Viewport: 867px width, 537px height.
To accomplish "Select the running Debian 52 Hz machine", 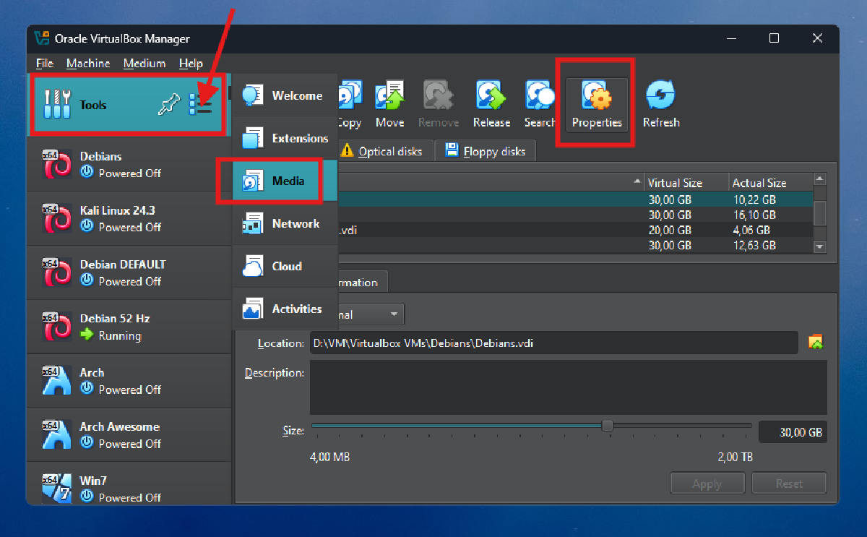I will [129, 327].
